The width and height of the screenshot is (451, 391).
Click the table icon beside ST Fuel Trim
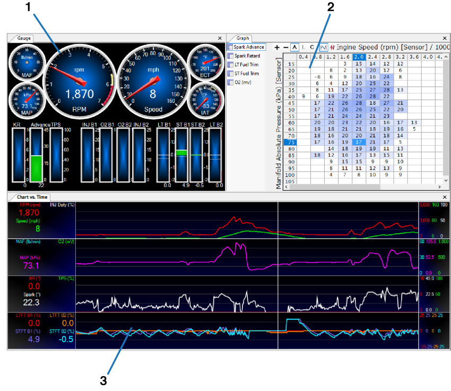[230, 74]
